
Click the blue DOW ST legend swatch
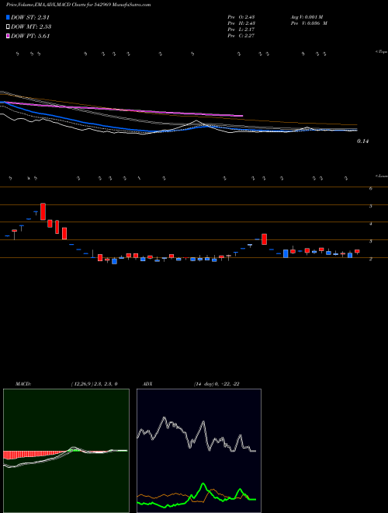click(9, 18)
